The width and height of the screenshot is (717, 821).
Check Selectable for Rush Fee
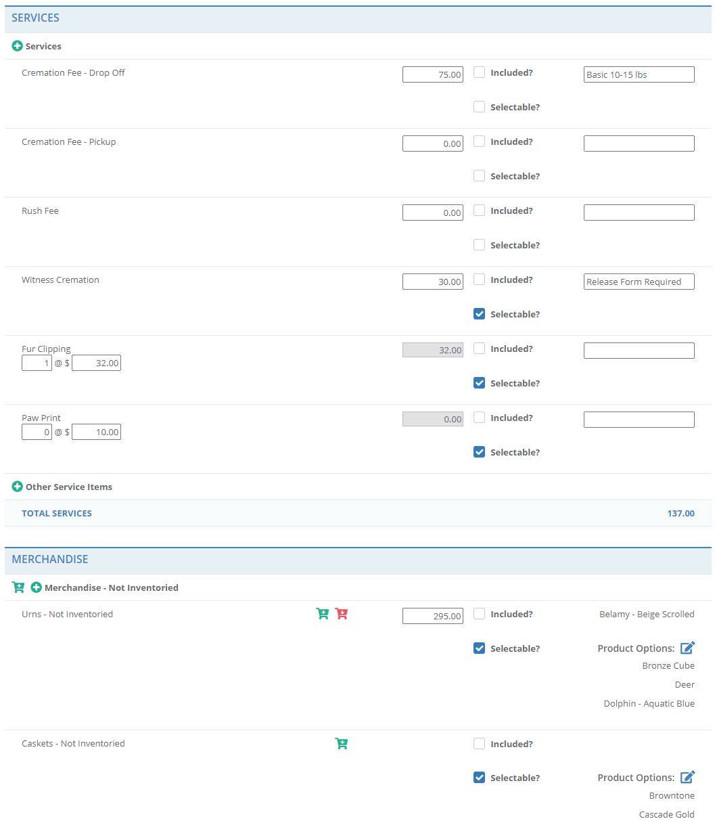coord(479,245)
